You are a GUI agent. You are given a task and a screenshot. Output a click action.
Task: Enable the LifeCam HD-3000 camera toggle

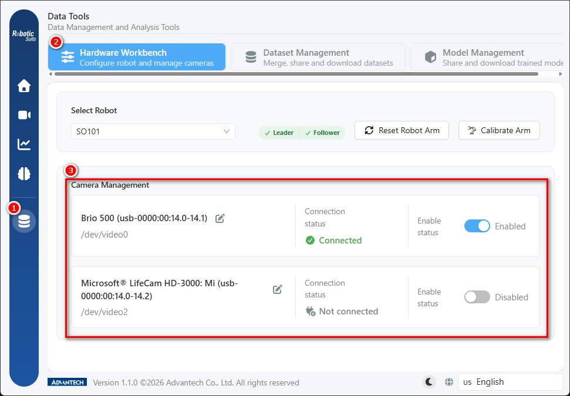[x=477, y=297]
